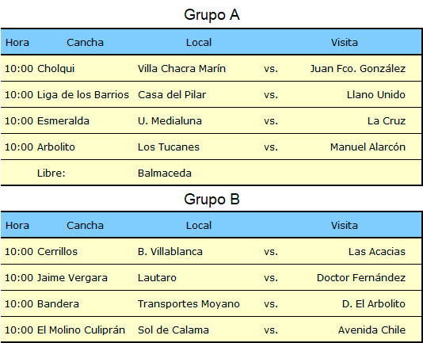Image resolution: width=423 pixels, height=343 pixels.
Task: Click Liga de los Barrios venue
Action: coord(83,95)
